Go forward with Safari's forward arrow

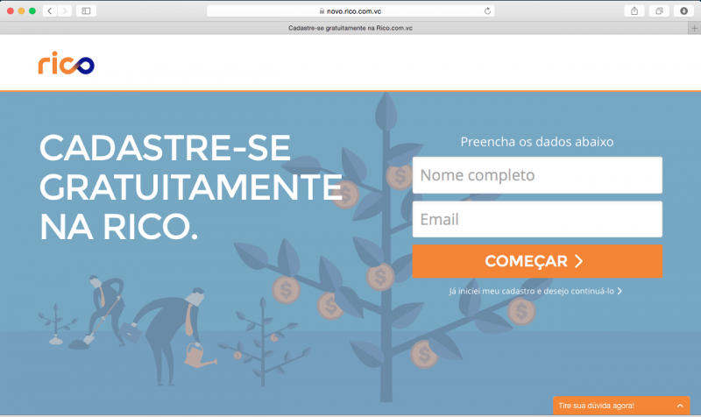pos(65,11)
